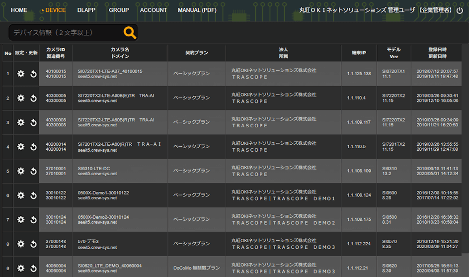The height and width of the screenshot is (277, 469).
Task: Open the DLAPP menu item
Action: pyautogui.click(x=86, y=10)
